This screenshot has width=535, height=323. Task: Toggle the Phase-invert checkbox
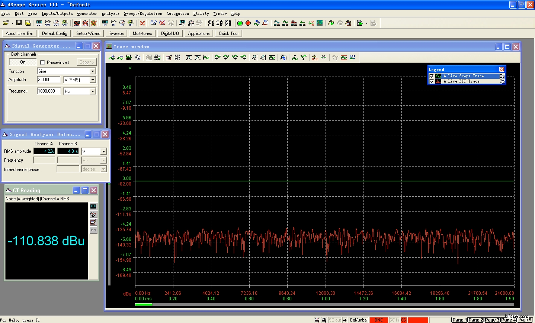pos(42,62)
